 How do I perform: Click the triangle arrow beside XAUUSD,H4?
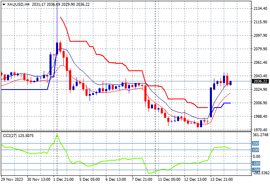[x=4, y=4]
